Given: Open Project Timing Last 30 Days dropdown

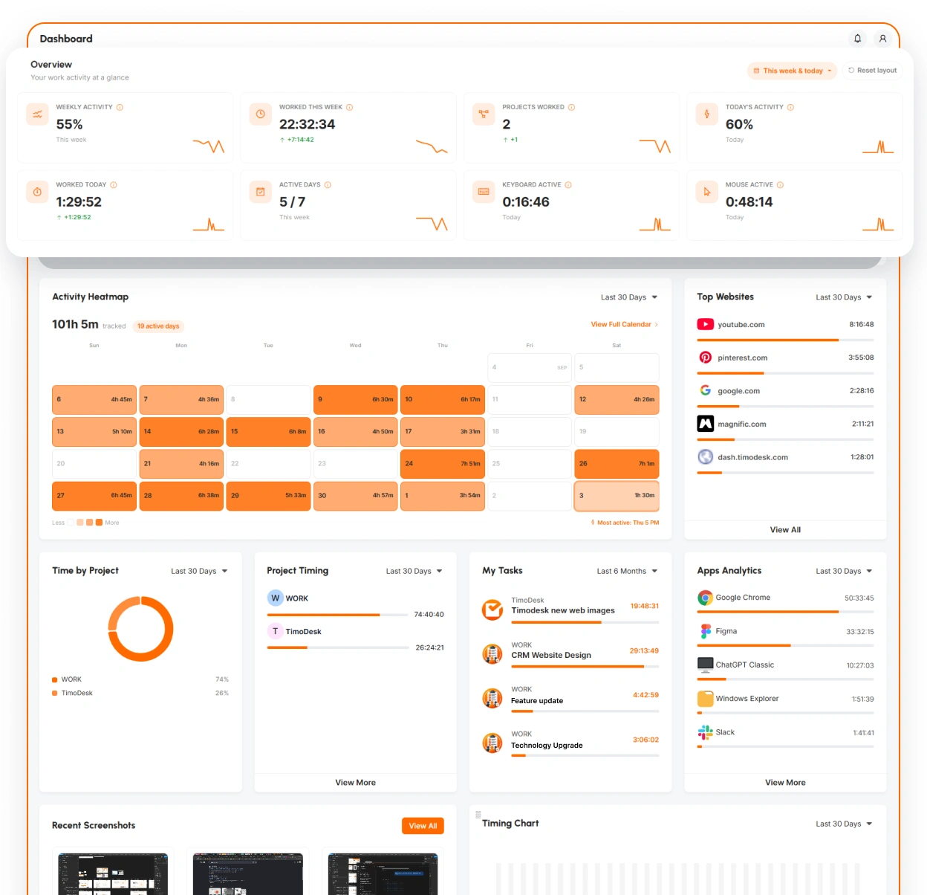Looking at the screenshot, I should (414, 572).
